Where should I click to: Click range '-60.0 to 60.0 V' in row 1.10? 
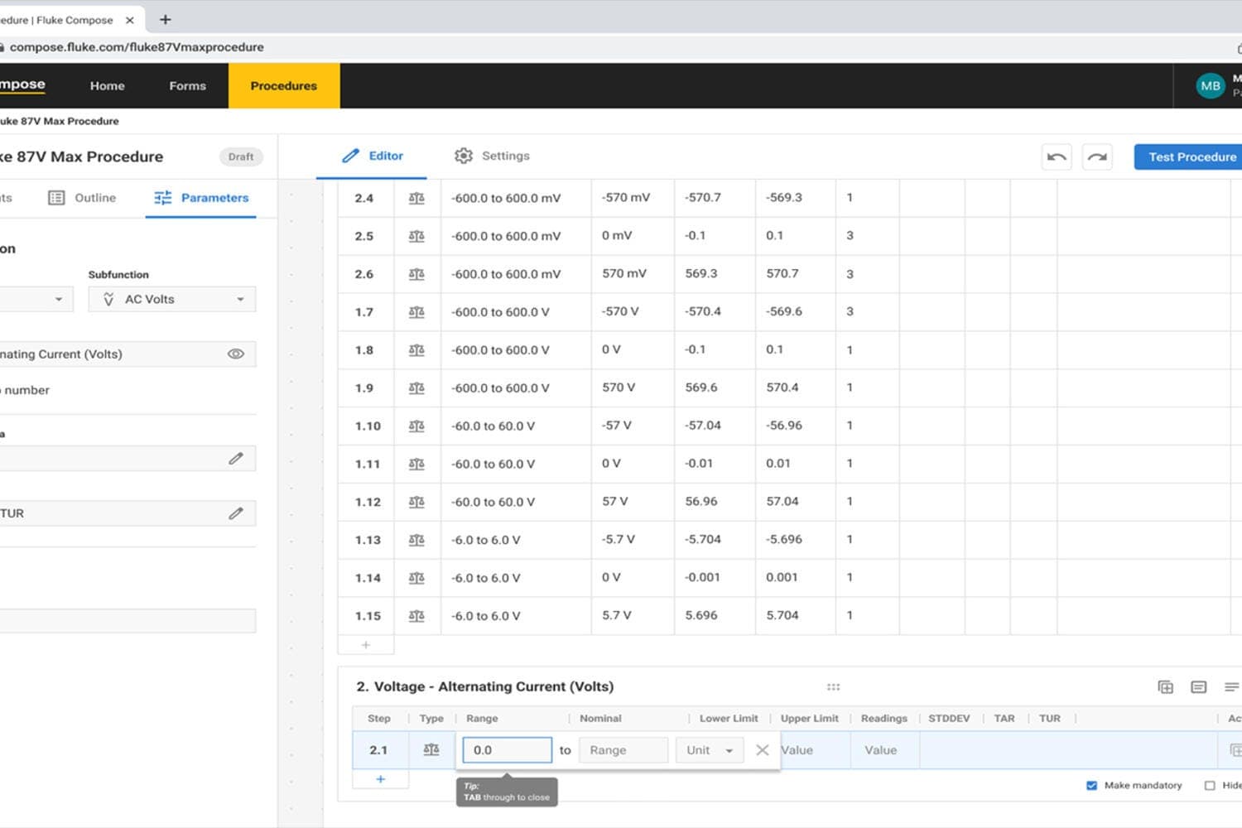(493, 426)
